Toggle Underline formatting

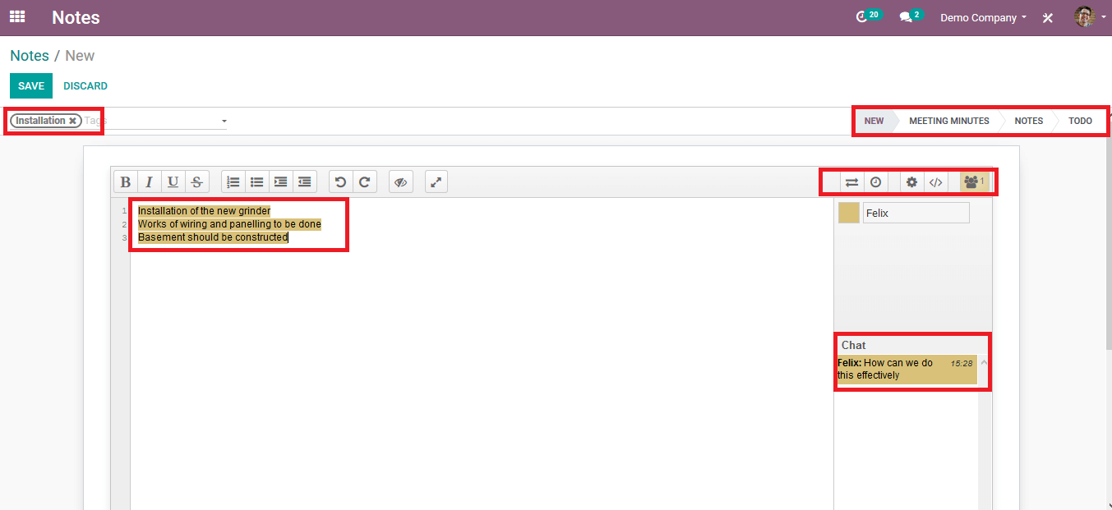pyautogui.click(x=173, y=181)
